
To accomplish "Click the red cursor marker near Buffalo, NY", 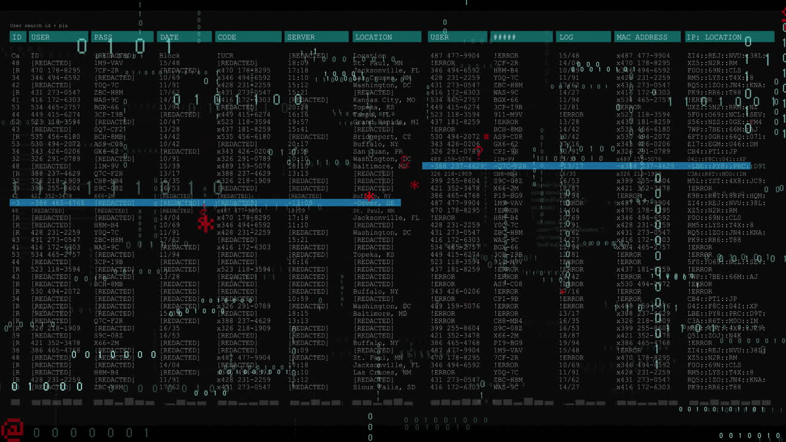I will coord(368,196).
